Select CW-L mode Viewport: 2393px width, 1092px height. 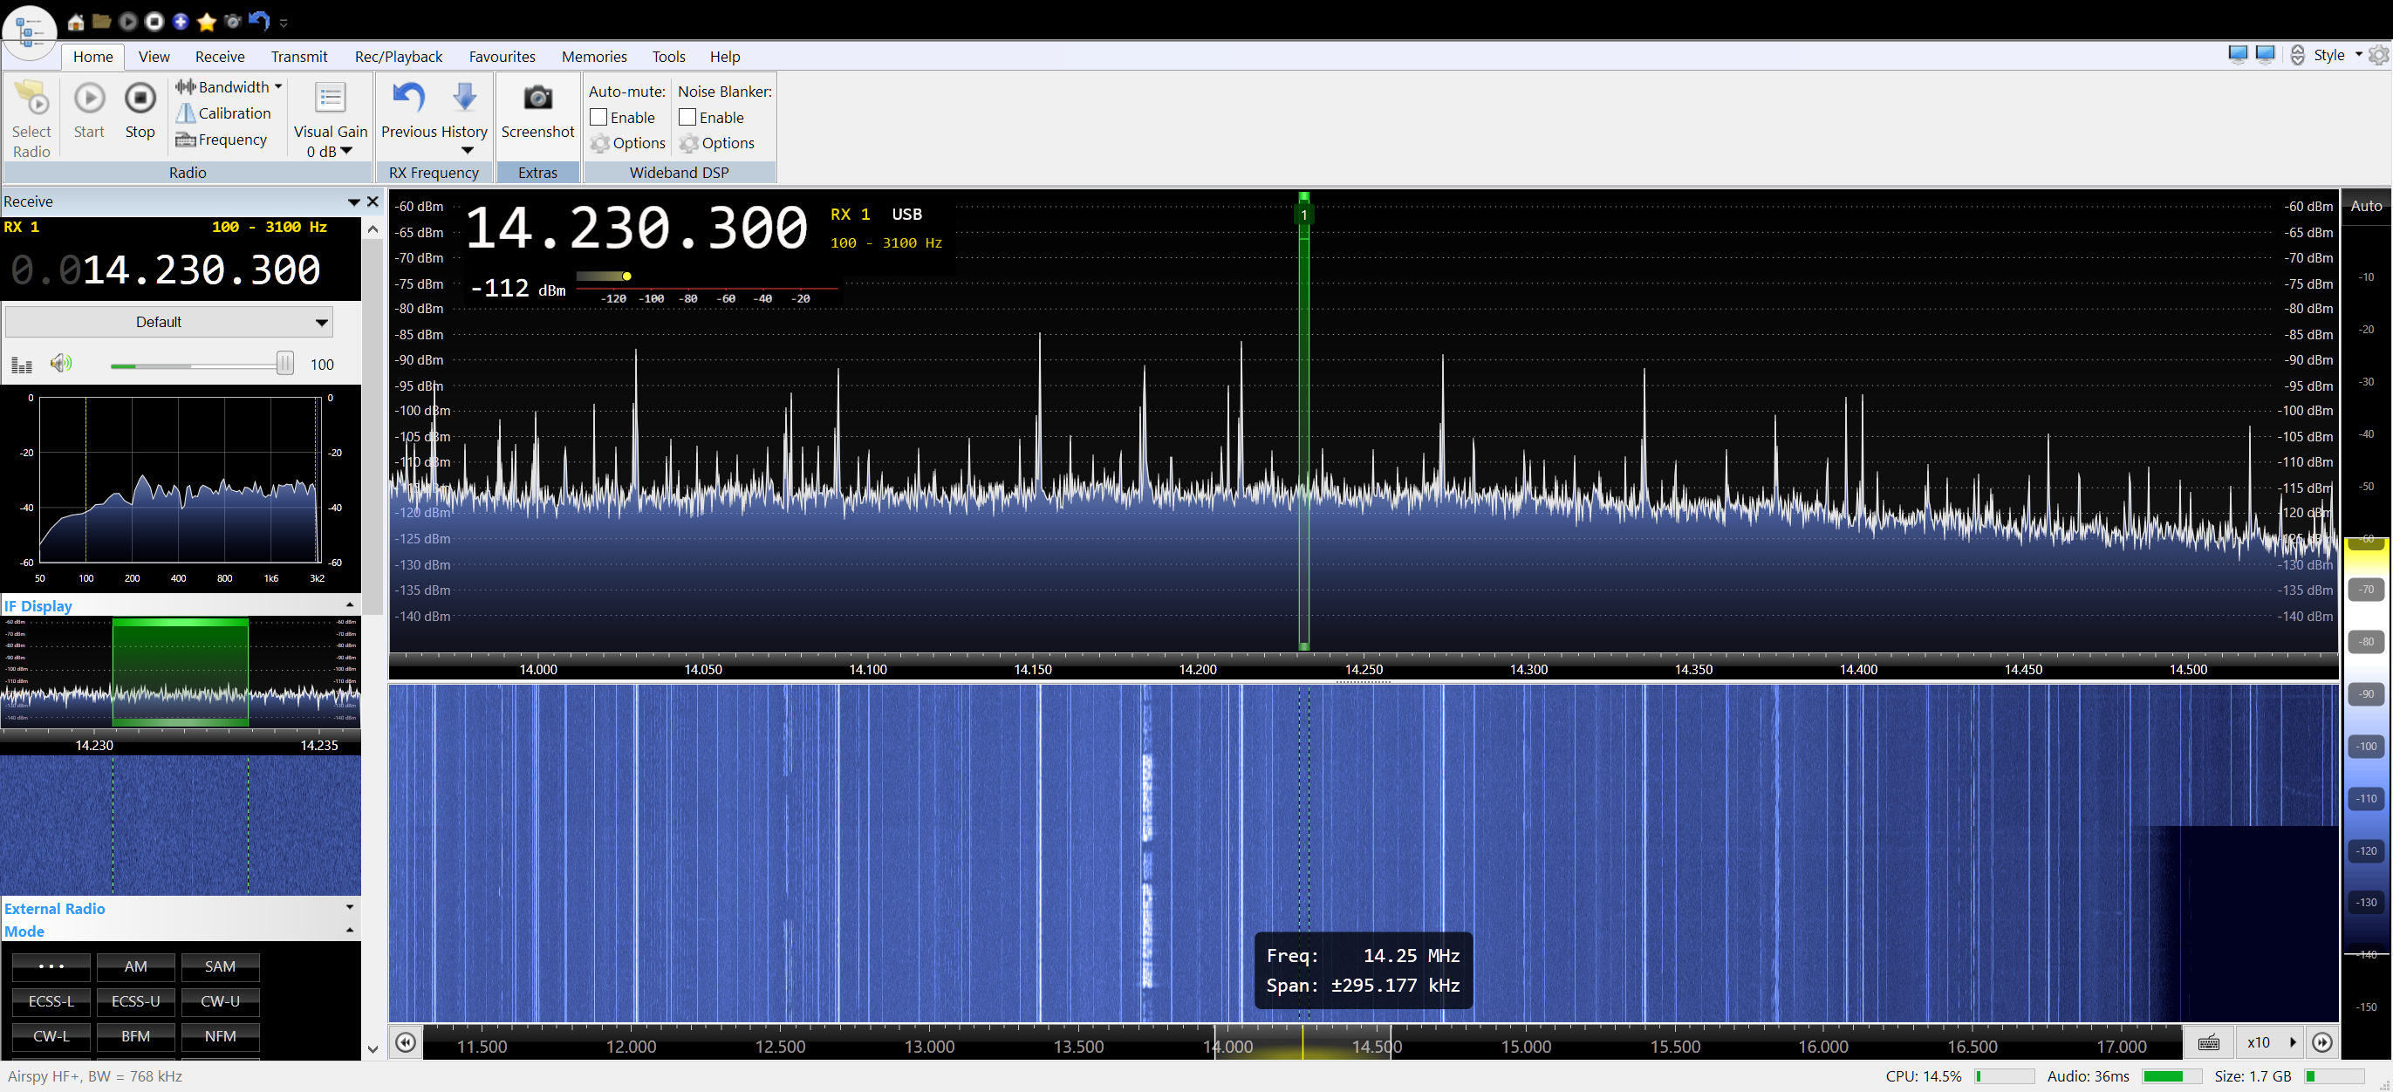click(51, 1036)
